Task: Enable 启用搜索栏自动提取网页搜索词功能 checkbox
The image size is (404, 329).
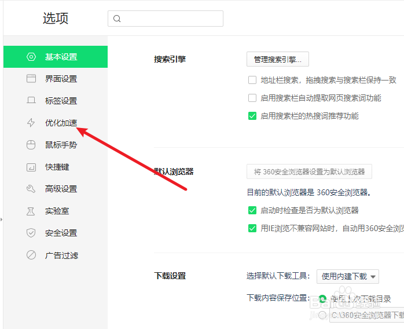Action: click(x=252, y=98)
